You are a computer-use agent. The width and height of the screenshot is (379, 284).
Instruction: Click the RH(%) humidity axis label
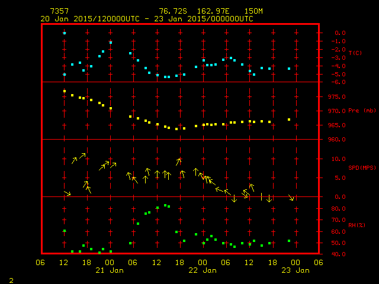click(356, 225)
